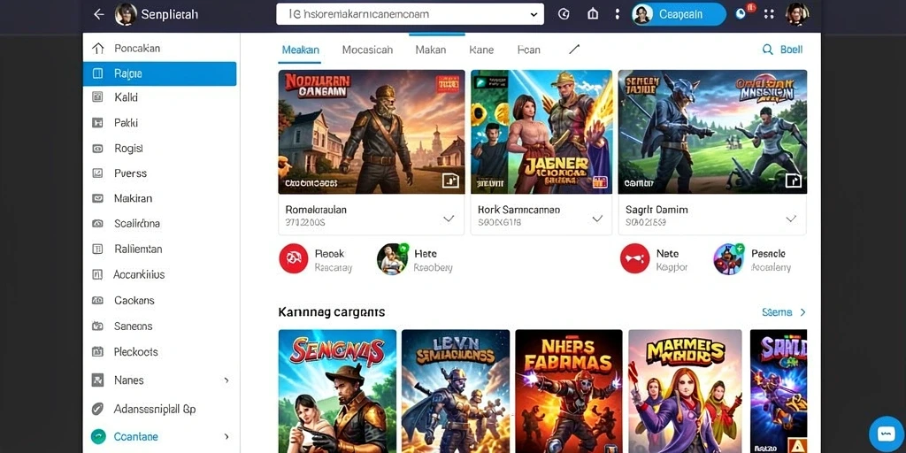Image resolution: width=906 pixels, height=453 pixels.
Task: Click the Pleckocts sidebar icon
Action: (97, 351)
